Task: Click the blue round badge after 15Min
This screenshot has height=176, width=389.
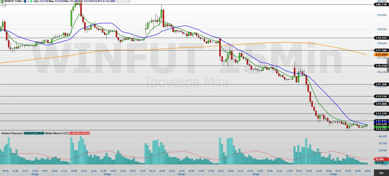Action: point(25,1)
